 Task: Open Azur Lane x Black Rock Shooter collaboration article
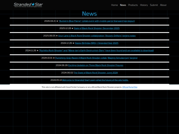97,36
